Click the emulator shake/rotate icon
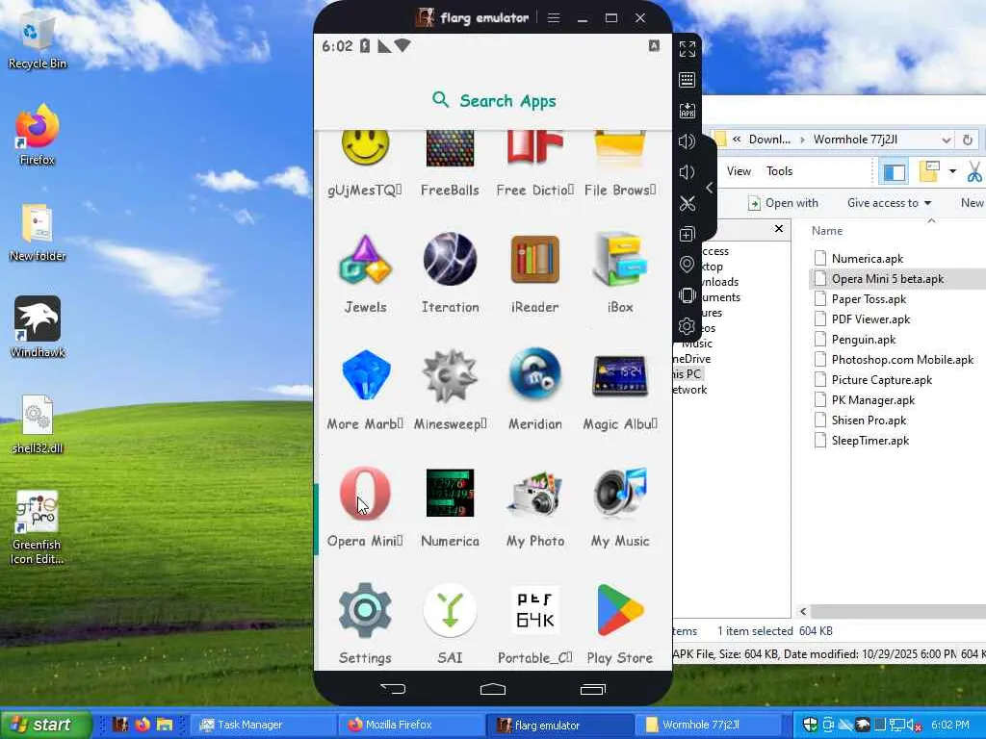 [x=688, y=295]
